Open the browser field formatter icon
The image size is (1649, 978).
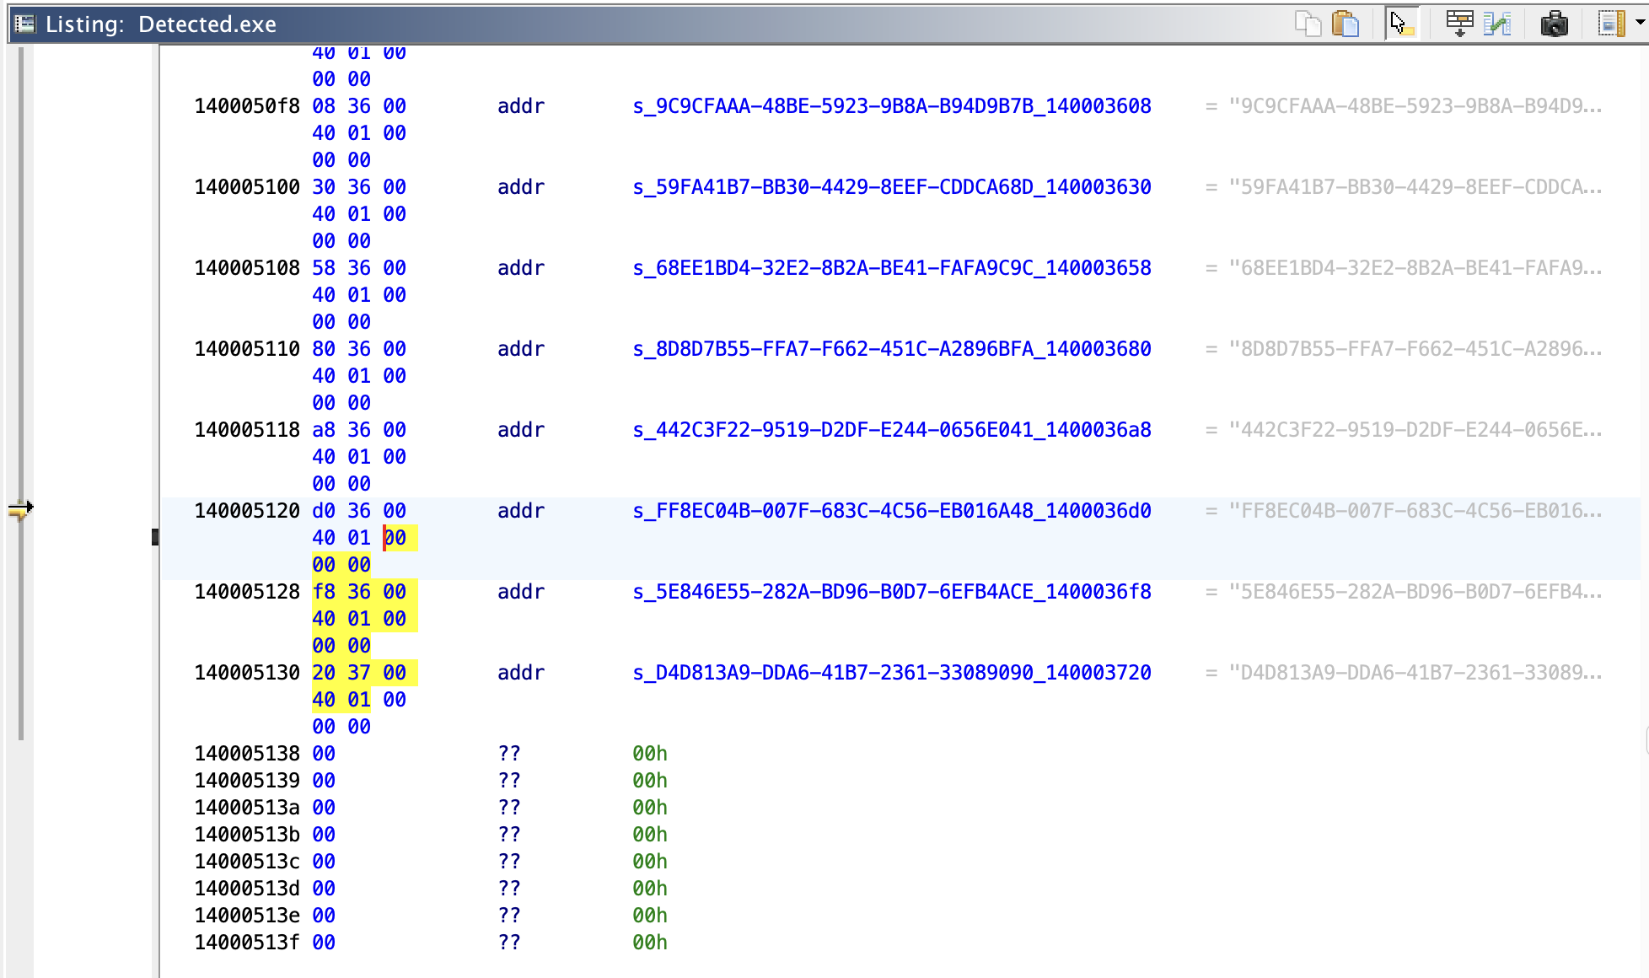click(x=1459, y=24)
